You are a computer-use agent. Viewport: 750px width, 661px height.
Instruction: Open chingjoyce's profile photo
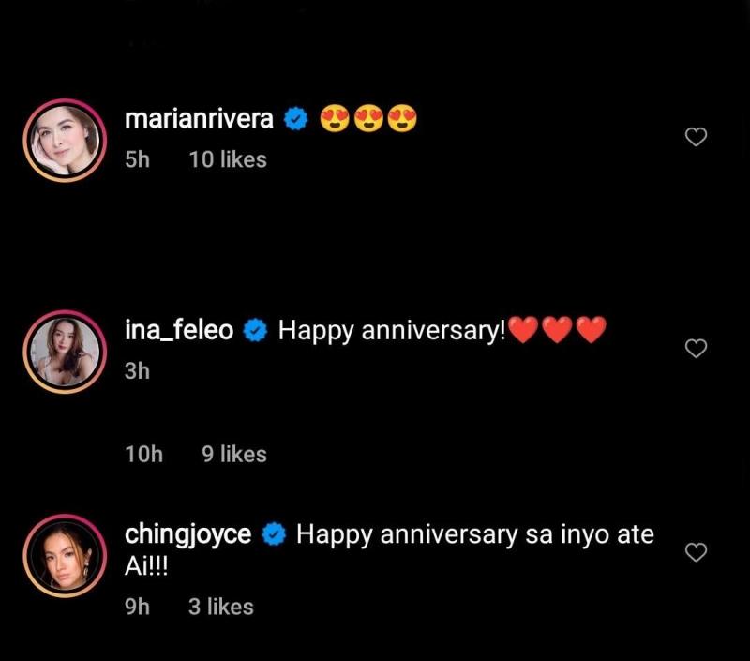pos(61,555)
